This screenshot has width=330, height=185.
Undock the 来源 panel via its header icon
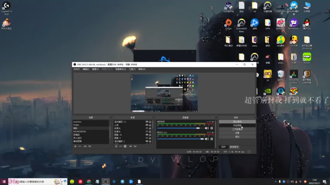point(153,118)
